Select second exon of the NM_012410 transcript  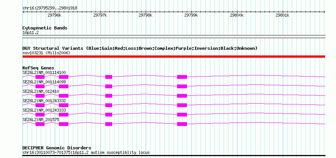(x=64, y=96)
